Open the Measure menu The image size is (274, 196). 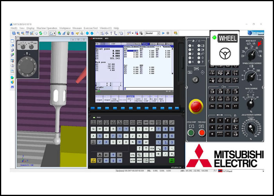77,28
